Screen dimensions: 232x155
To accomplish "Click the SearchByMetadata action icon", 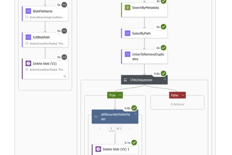I will [x=127, y=7].
